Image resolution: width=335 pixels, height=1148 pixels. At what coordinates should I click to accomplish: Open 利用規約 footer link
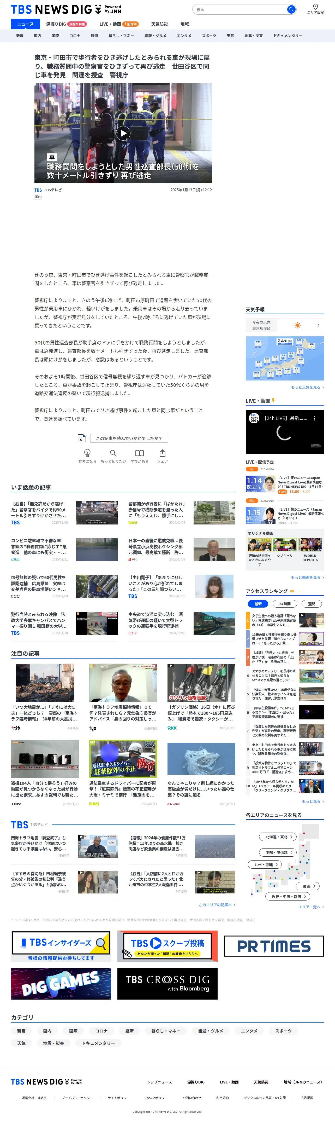223,1098
